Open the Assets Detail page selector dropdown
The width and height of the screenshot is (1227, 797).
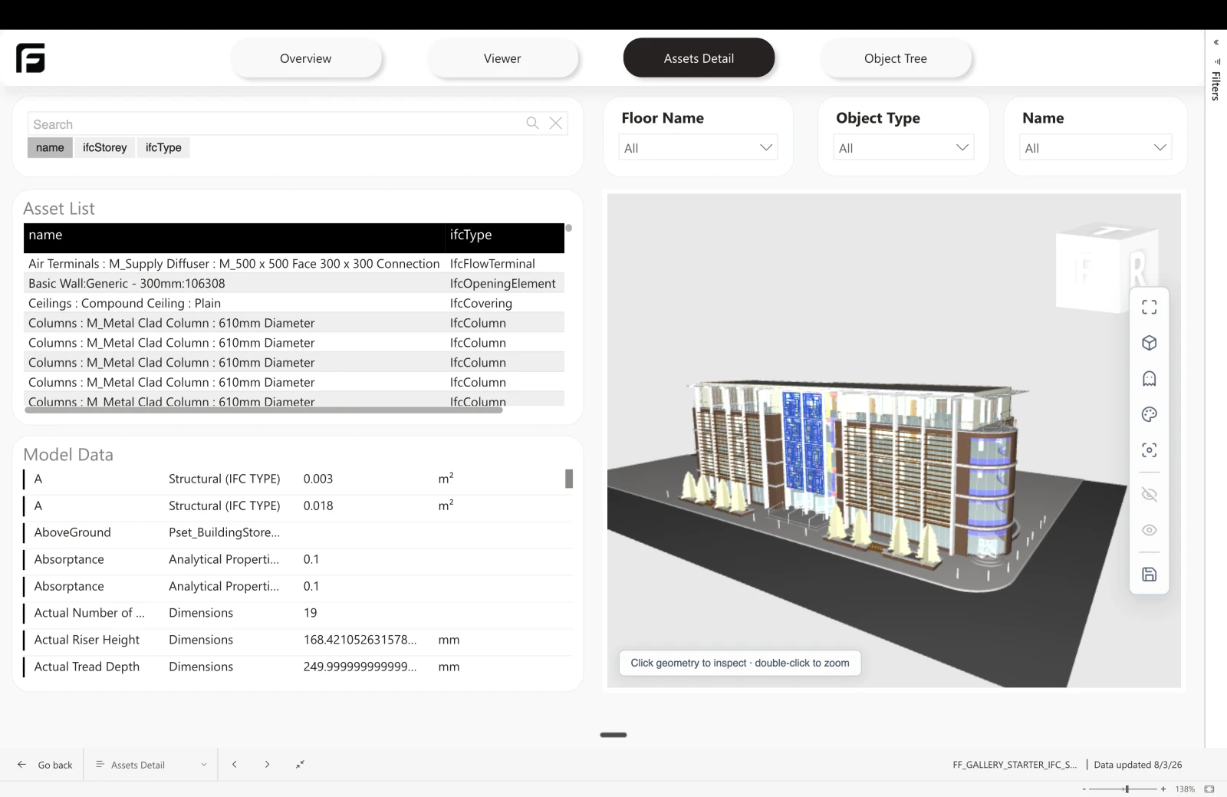[151, 765]
